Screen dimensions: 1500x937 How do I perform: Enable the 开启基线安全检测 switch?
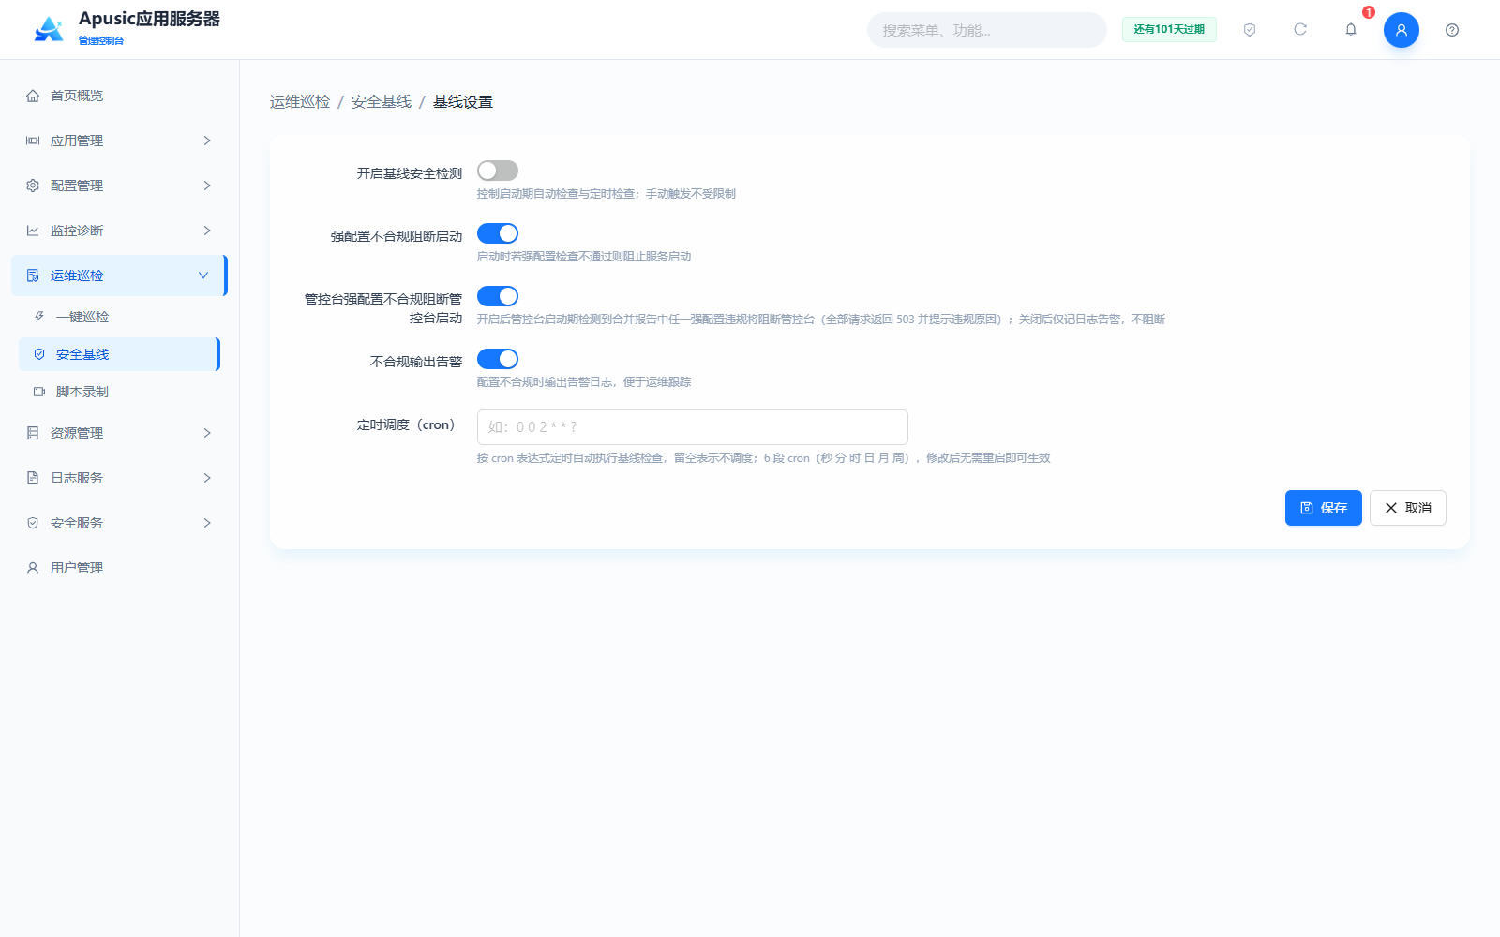[x=498, y=171]
